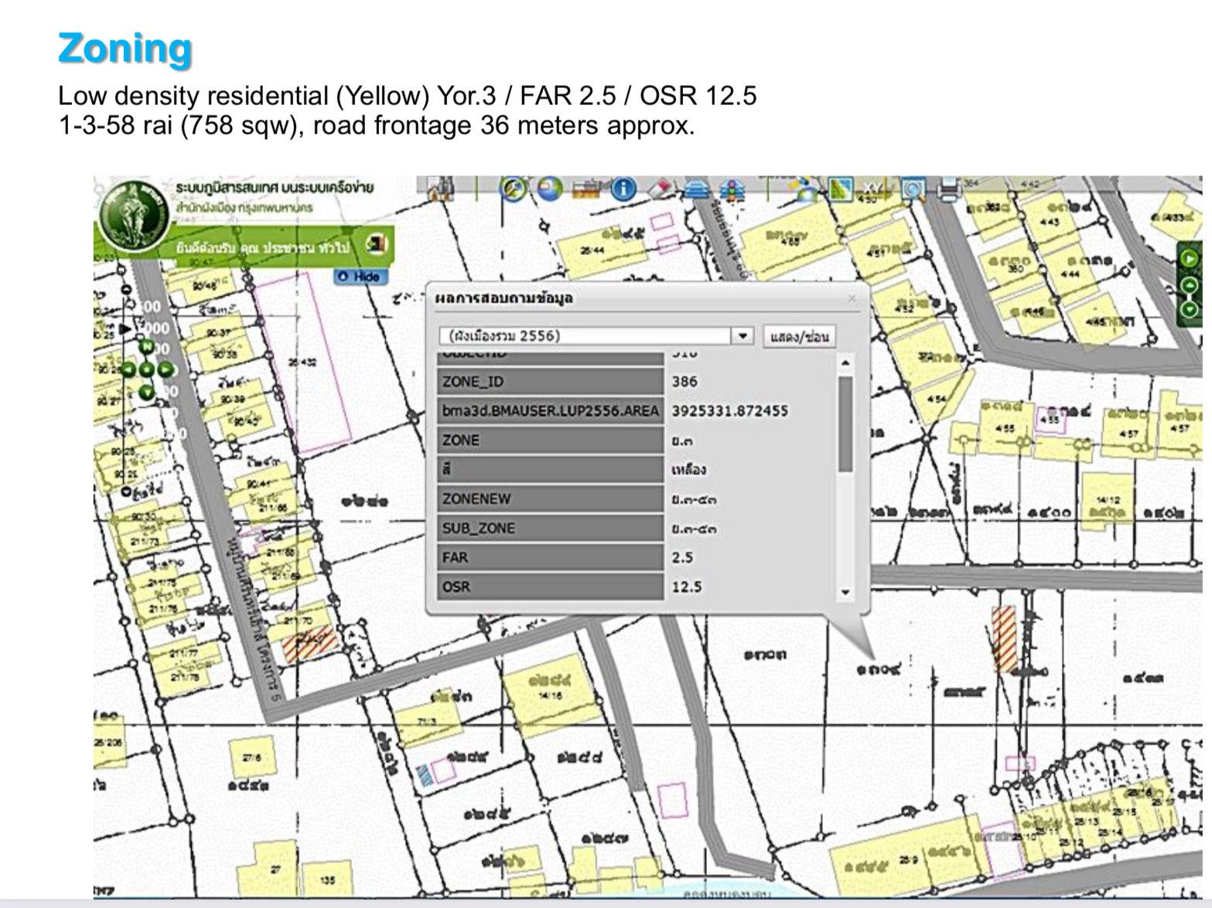Click the middle green button on right edge

coord(1190,285)
